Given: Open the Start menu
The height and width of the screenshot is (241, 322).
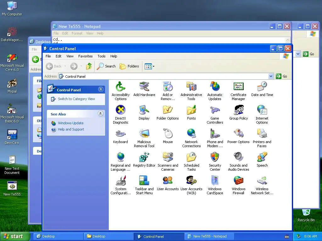Looking at the screenshot, I should [x=15, y=236].
